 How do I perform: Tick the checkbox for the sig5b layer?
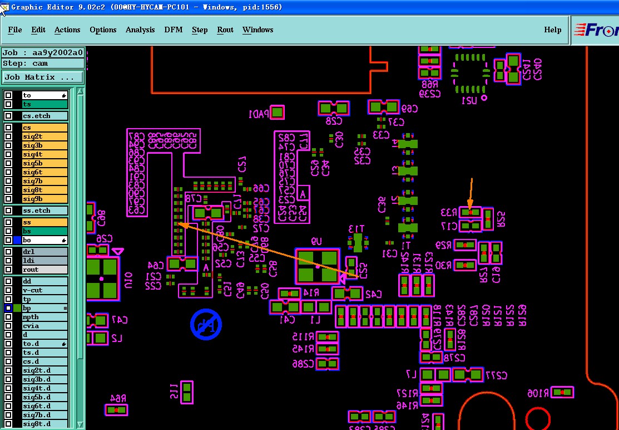point(8,163)
